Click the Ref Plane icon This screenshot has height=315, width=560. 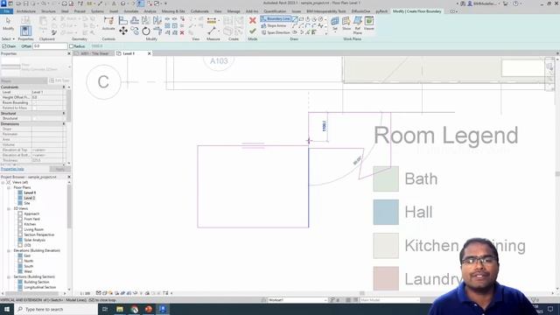coord(358,25)
